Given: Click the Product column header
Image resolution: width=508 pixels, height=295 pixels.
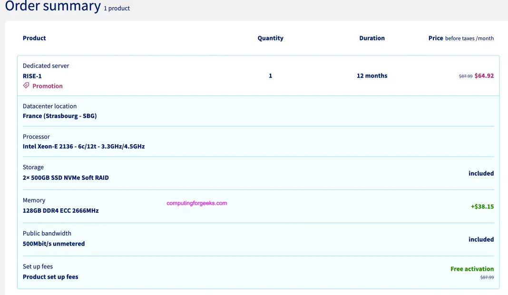Looking at the screenshot, I should [x=34, y=38].
